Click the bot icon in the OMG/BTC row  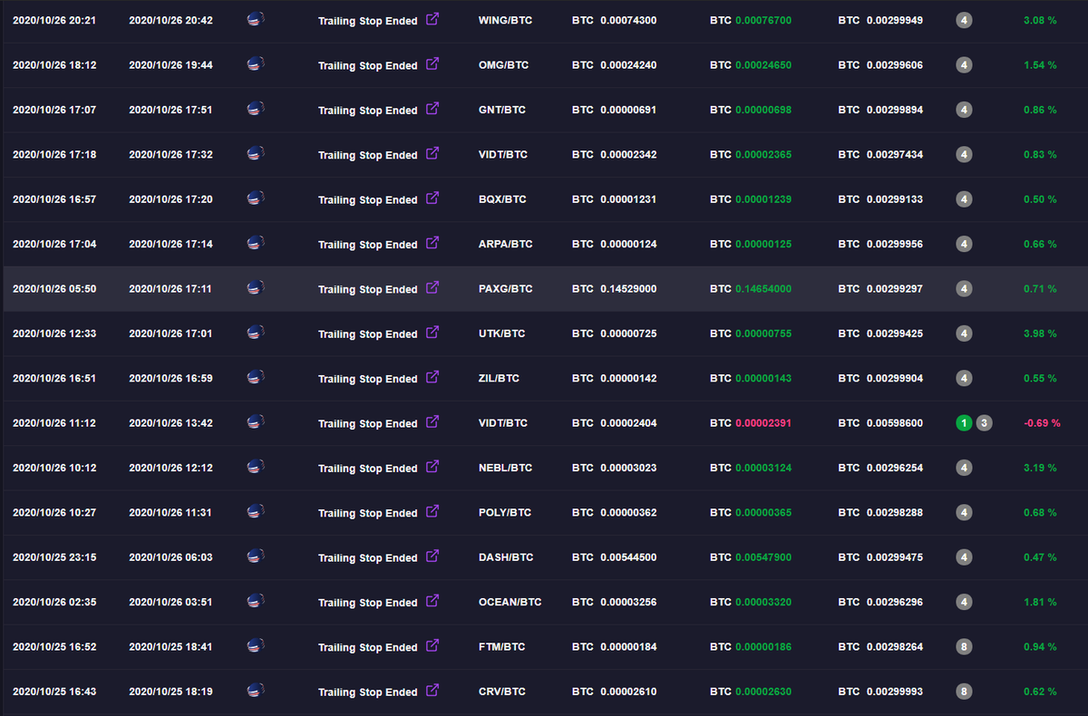tap(256, 64)
